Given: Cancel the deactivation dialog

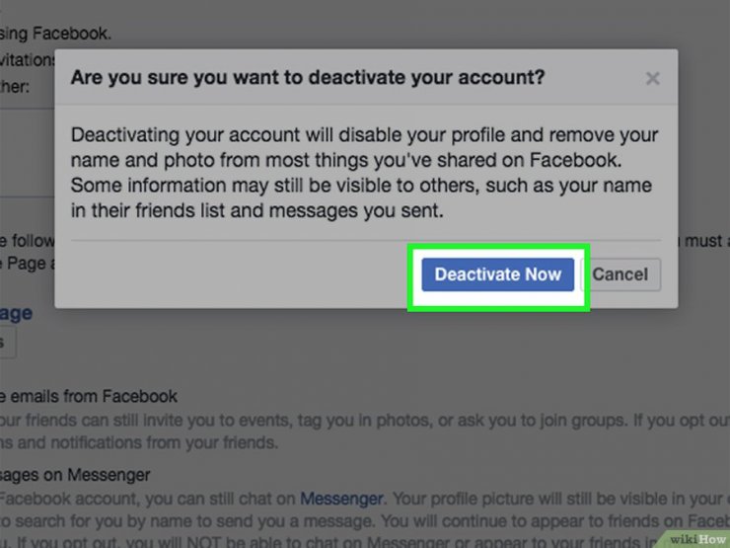Looking at the screenshot, I should [622, 274].
